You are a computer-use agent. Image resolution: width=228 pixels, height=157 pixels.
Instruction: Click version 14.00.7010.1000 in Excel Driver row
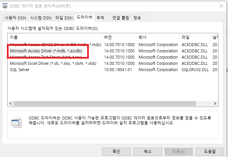[119, 64]
